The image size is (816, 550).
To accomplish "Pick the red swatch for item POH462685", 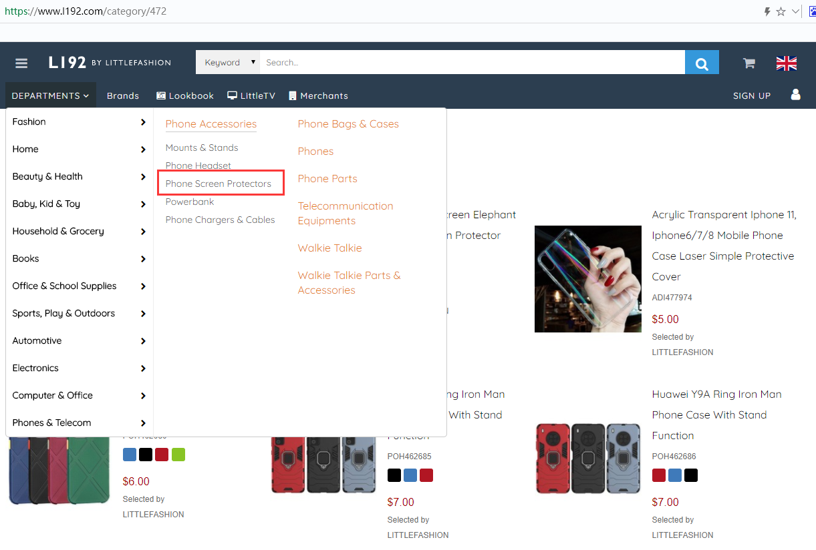I will point(426,475).
